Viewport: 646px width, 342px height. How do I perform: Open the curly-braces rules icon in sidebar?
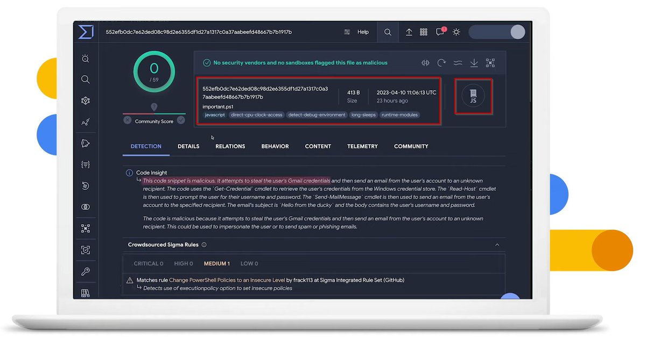point(85,165)
